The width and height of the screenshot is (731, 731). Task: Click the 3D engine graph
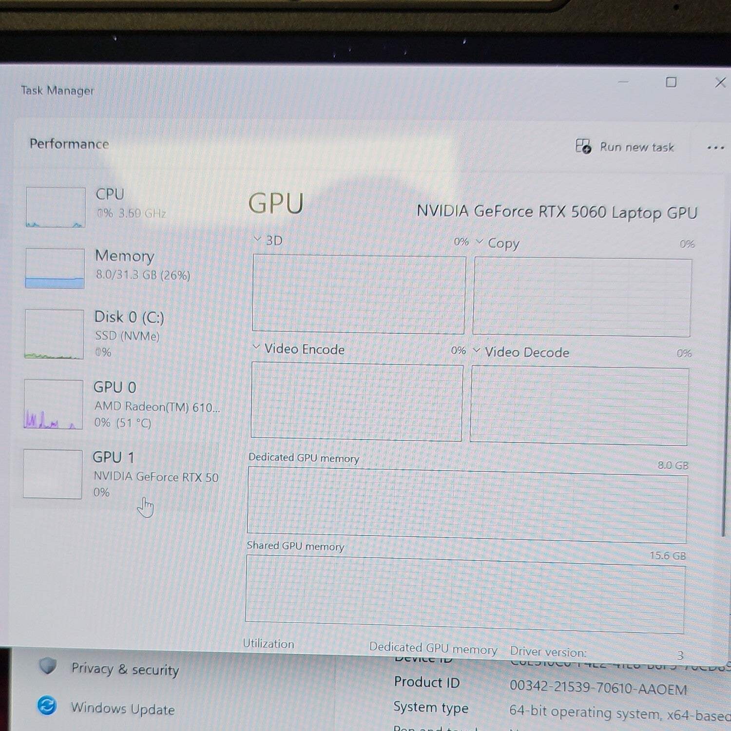pyautogui.click(x=359, y=294)
